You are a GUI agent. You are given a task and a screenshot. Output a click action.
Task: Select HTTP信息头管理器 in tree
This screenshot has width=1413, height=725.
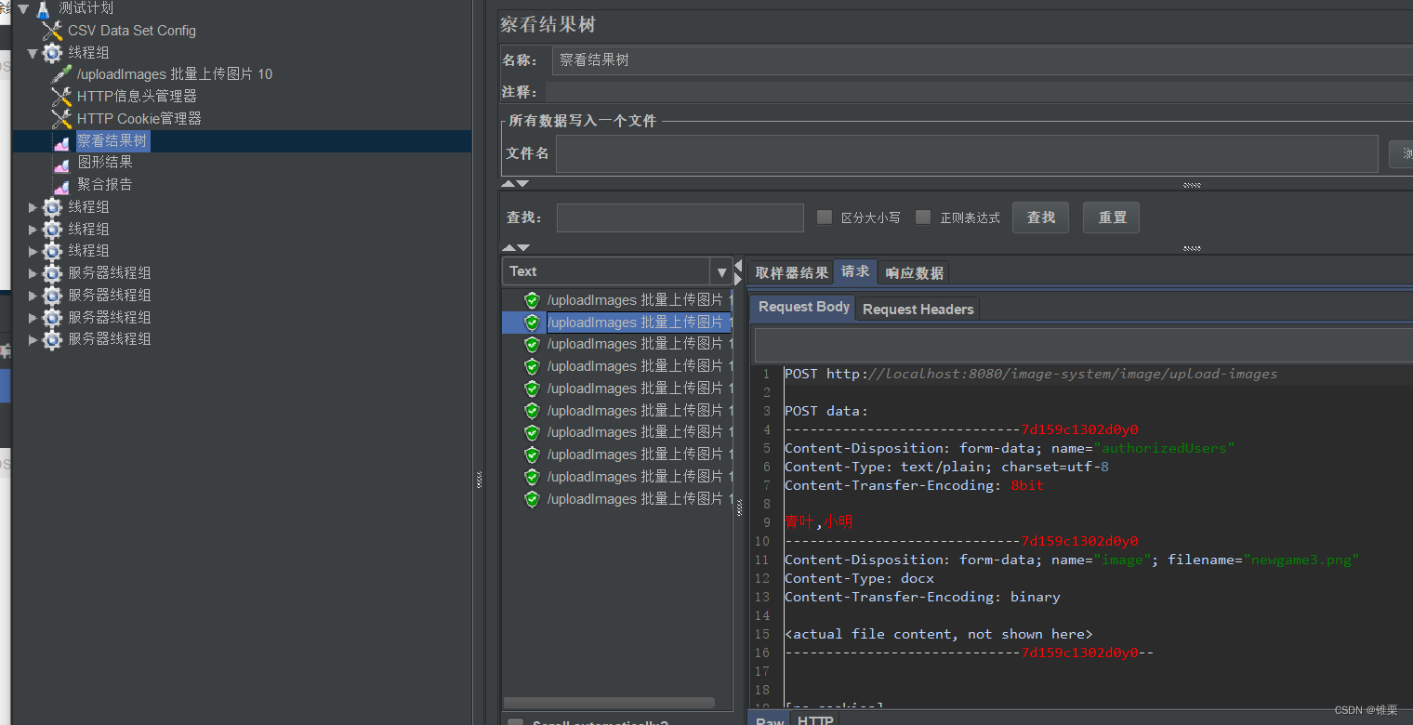pos(137,97)
